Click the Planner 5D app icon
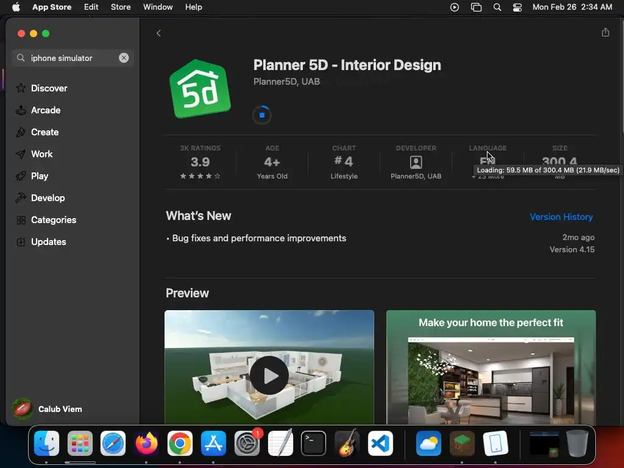The width and height of the screenshot is (624, 468). [200, 88]
